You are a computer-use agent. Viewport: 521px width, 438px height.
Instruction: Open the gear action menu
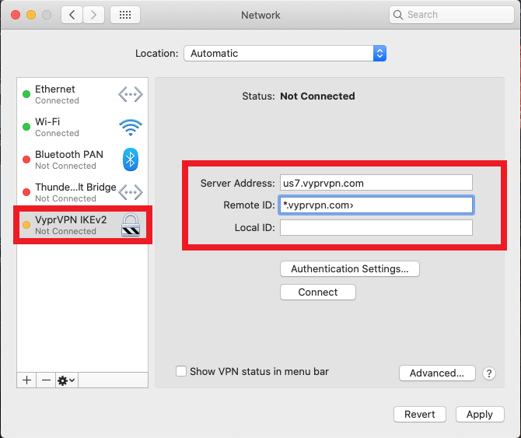pos(66,380)
